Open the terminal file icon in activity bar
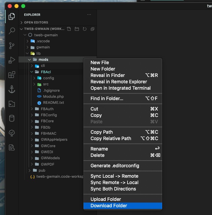The width and height of the screenshot is (212, 215). click(x=12, y=104)
